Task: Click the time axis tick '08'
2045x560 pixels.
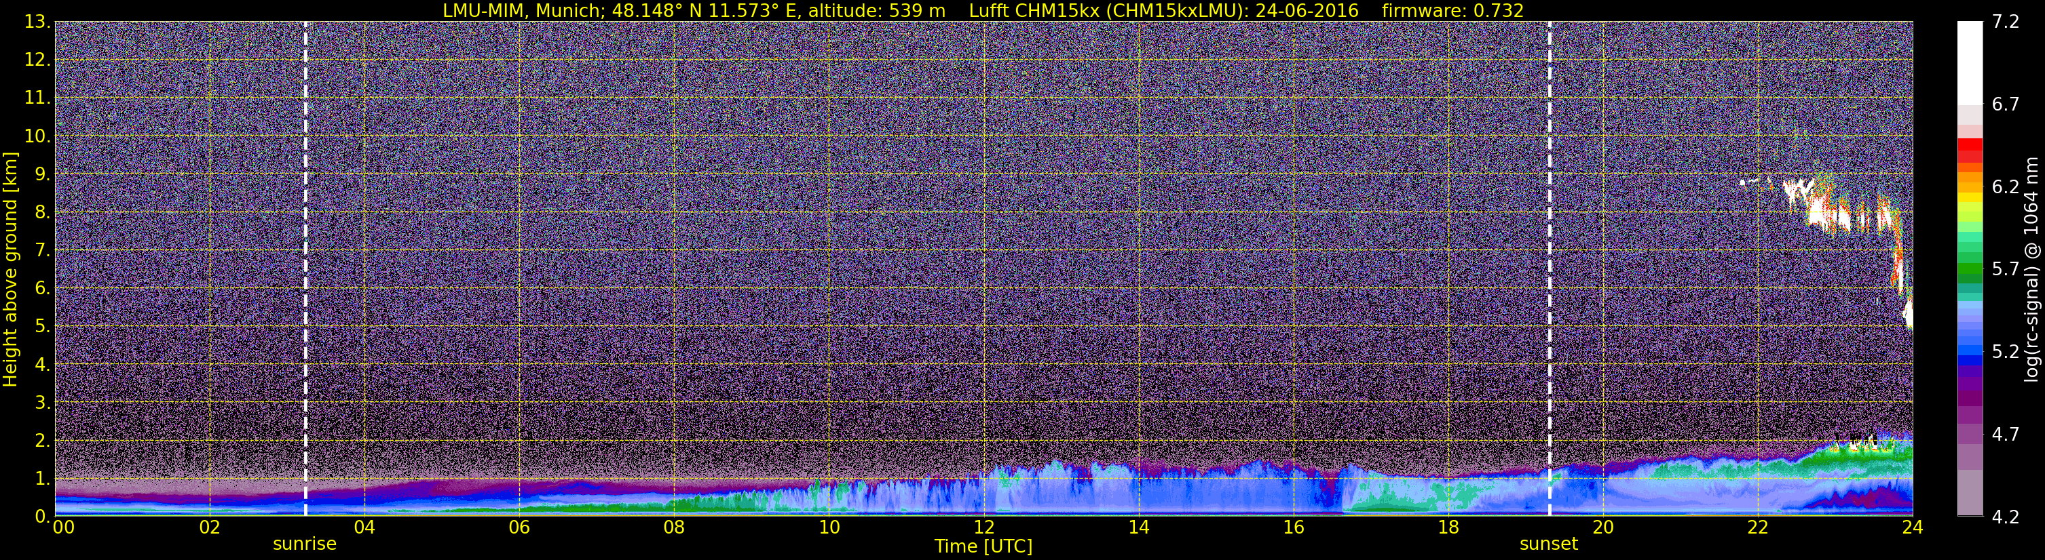Action: pyautogui.click(x=673, y=527)
